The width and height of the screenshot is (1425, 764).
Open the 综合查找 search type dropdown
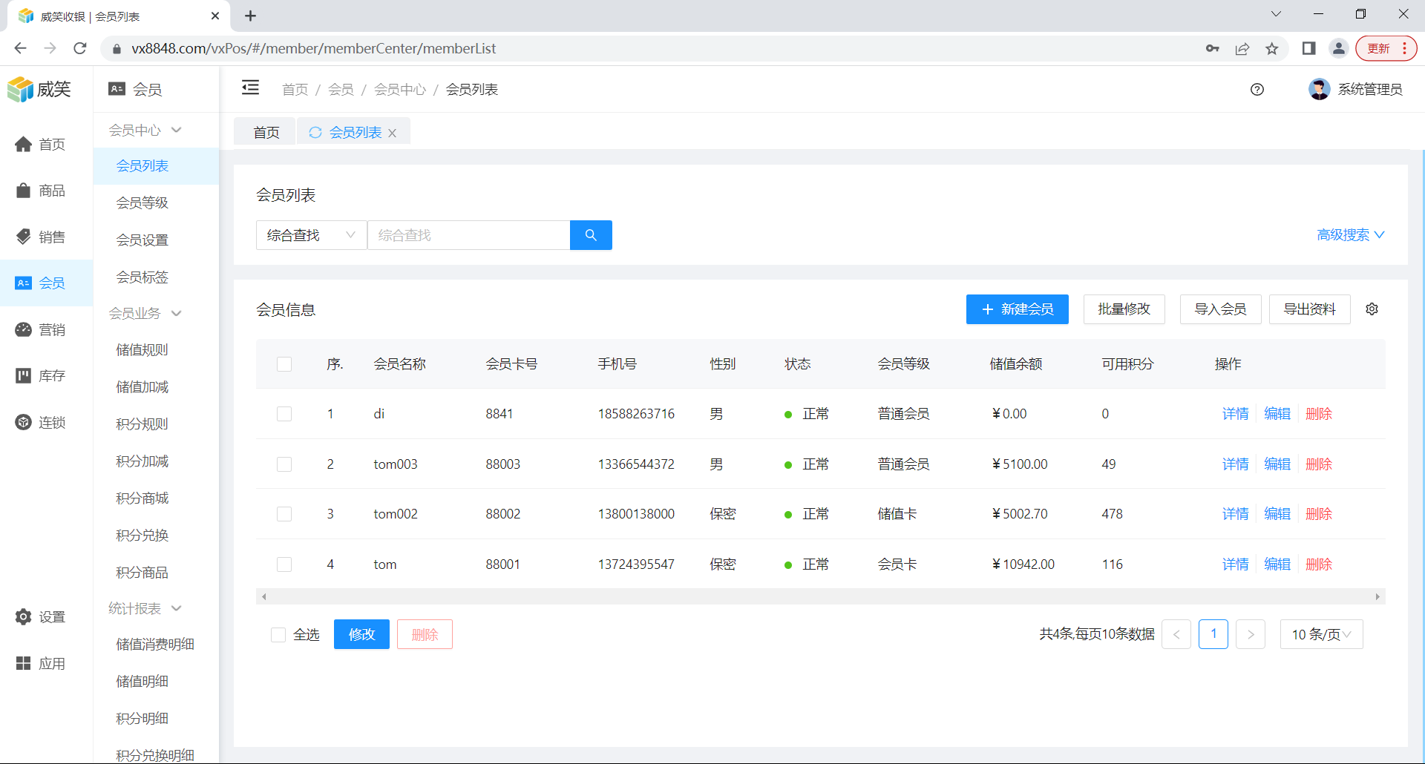pos(311,235)
